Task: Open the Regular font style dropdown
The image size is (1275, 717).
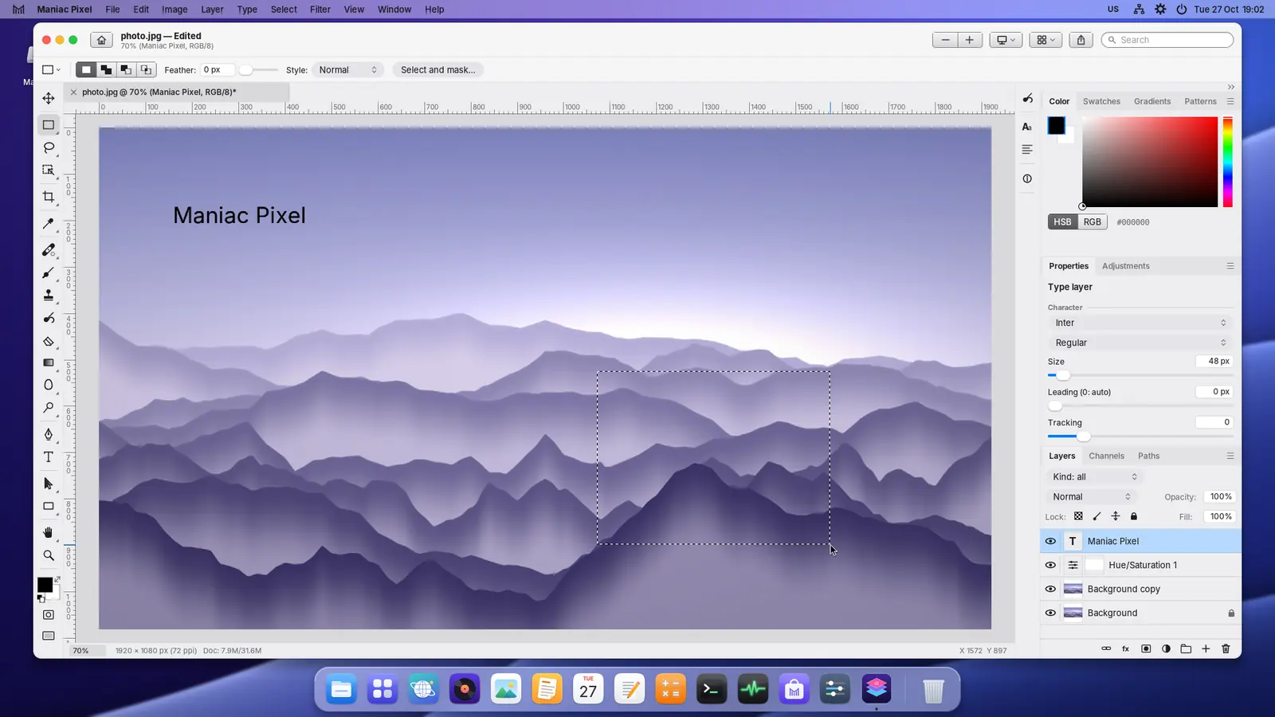Action: [1140, 343]
